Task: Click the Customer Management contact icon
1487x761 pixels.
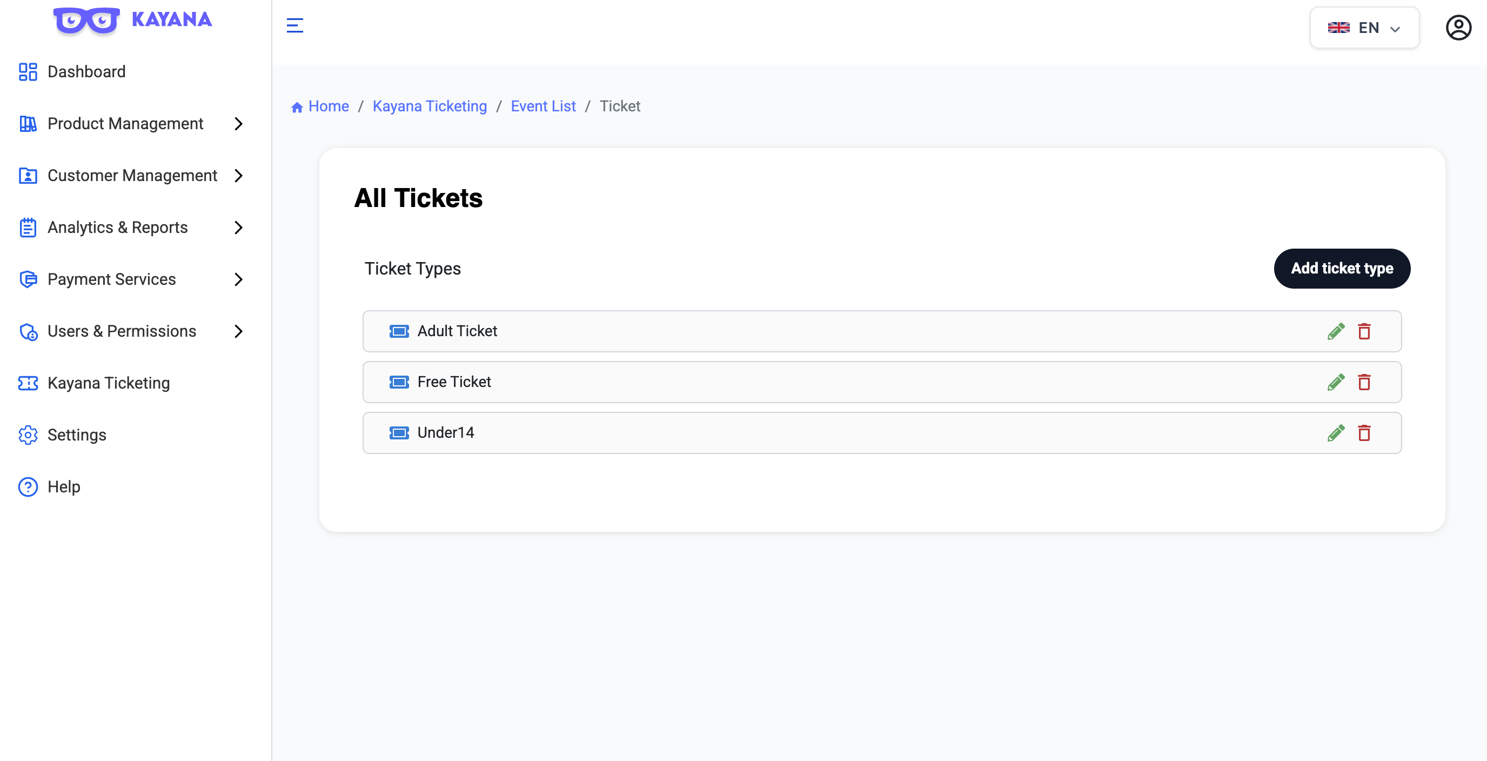Action: (28, 176)
